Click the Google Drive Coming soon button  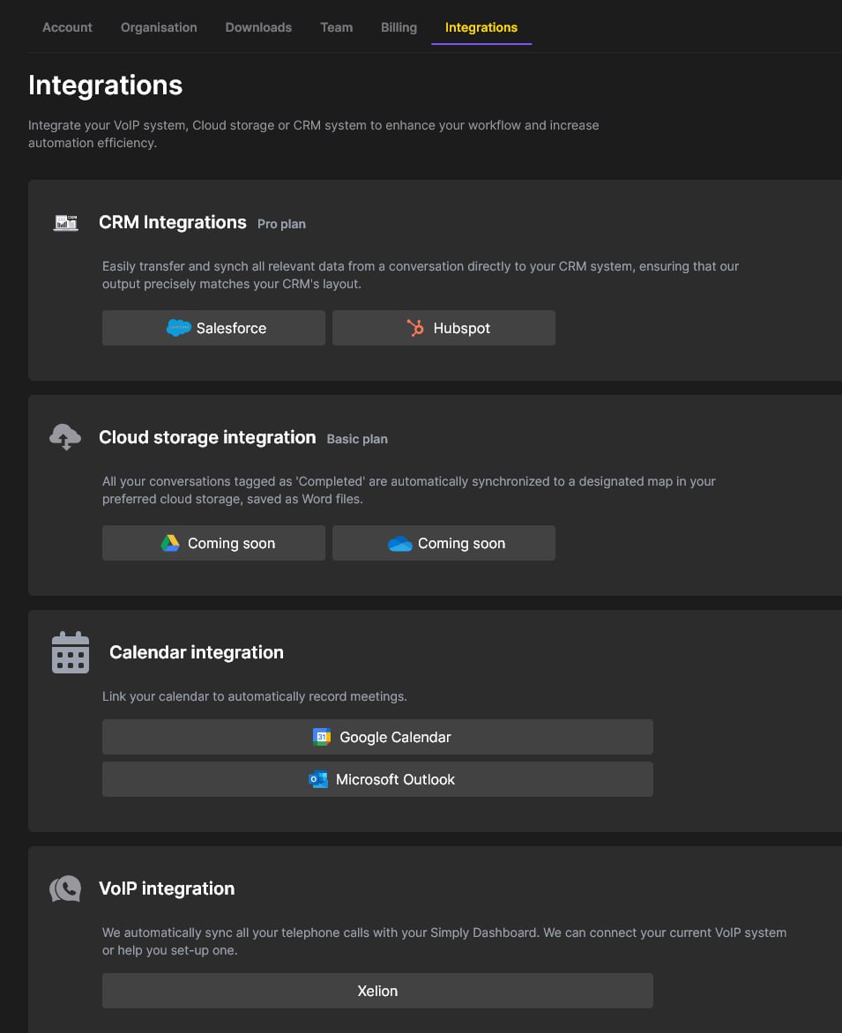(x=213, y=542)
